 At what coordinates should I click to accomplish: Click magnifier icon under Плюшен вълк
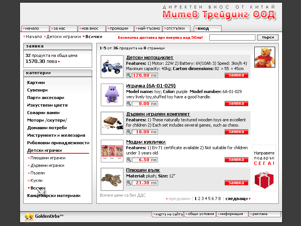click(x=129, y=183)
